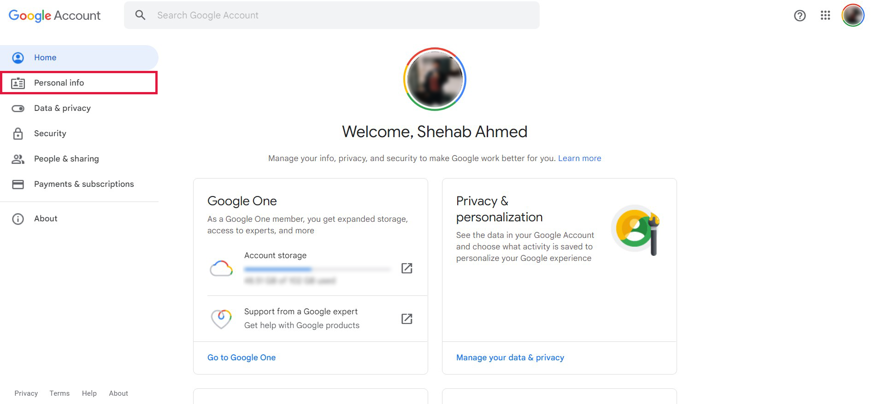
Task: Click the Security padlock icon
Action: 18,133
